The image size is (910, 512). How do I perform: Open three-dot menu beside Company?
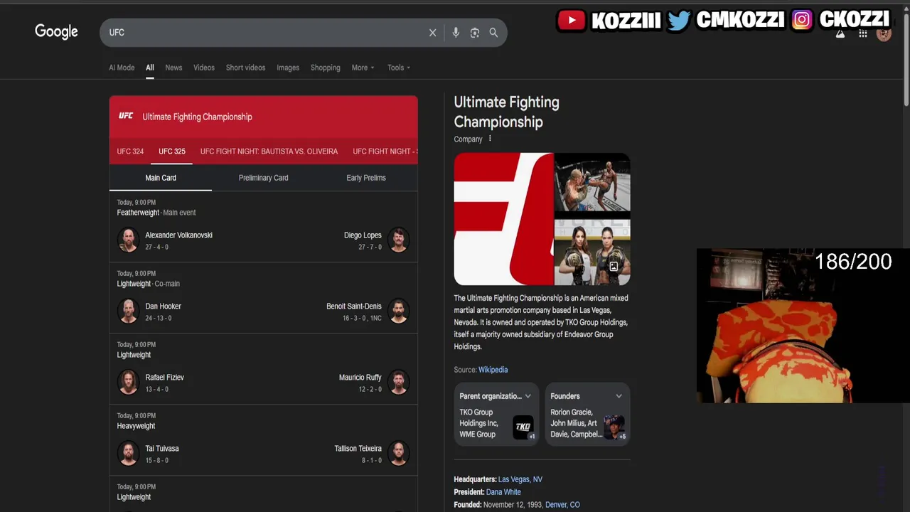[490, 139]
